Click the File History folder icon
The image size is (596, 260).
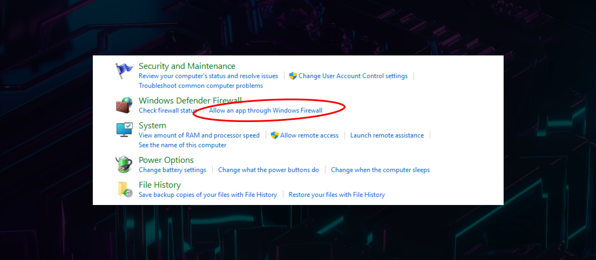125,190
